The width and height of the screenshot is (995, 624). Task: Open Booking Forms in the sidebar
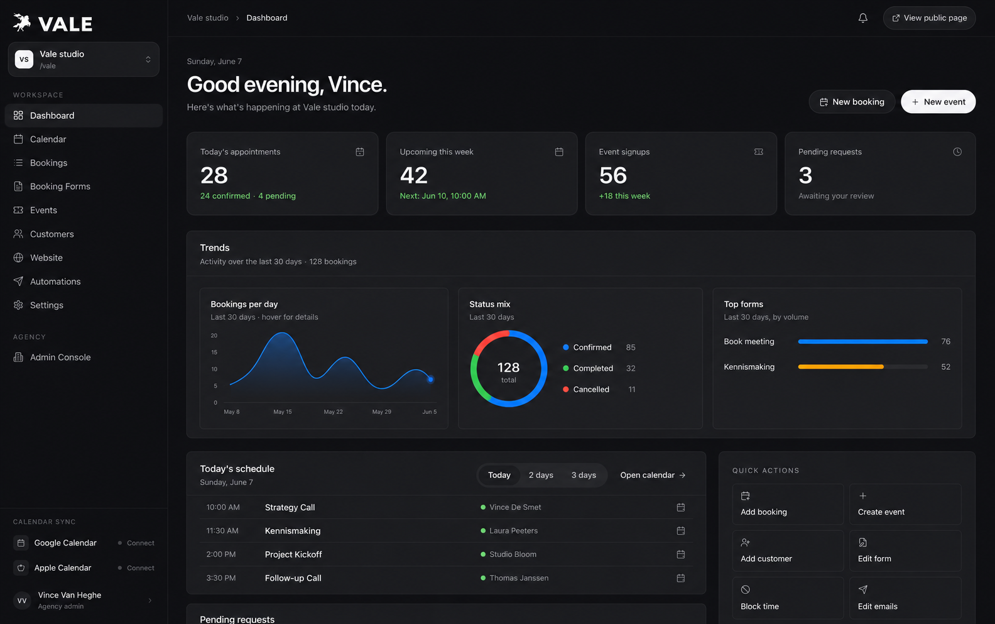(x=84, y=187)
